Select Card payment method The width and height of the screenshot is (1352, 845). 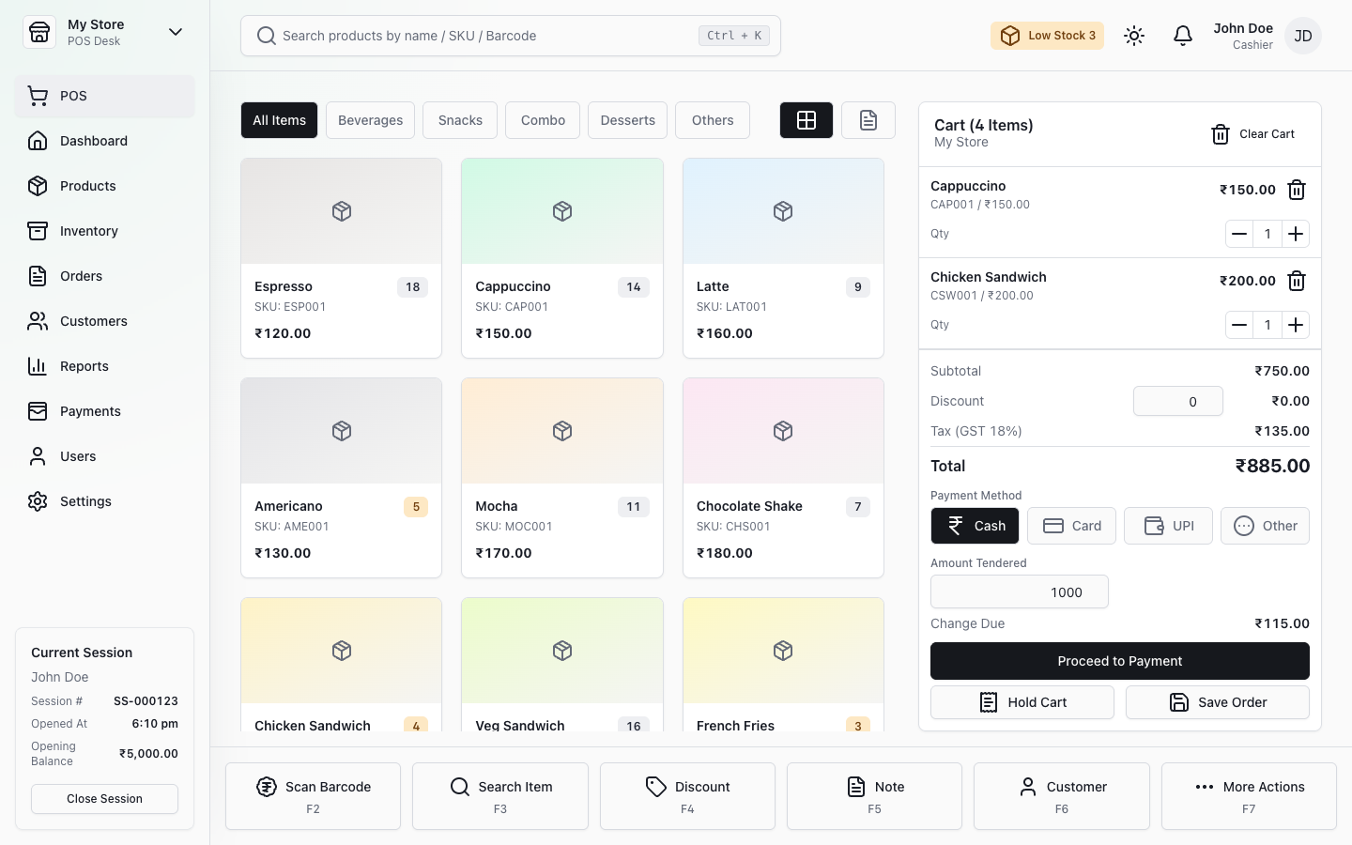point(1071,526)
